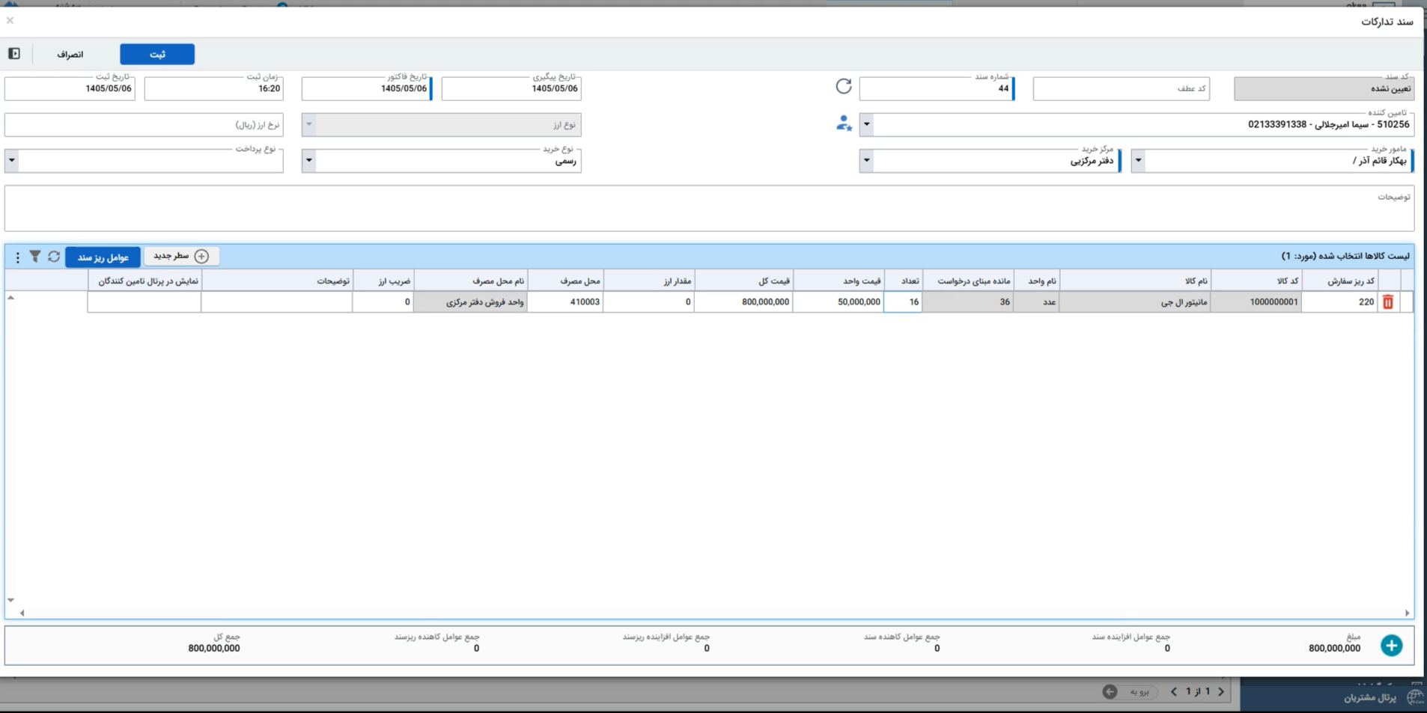The width and height of the screenshot is (1427, 713).
Task: Click the horizontal scroll left arrow
Action: (x=22, y=613)
